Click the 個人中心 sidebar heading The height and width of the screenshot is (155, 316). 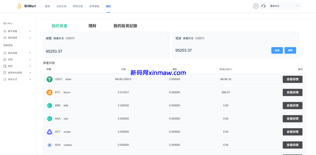8,23
